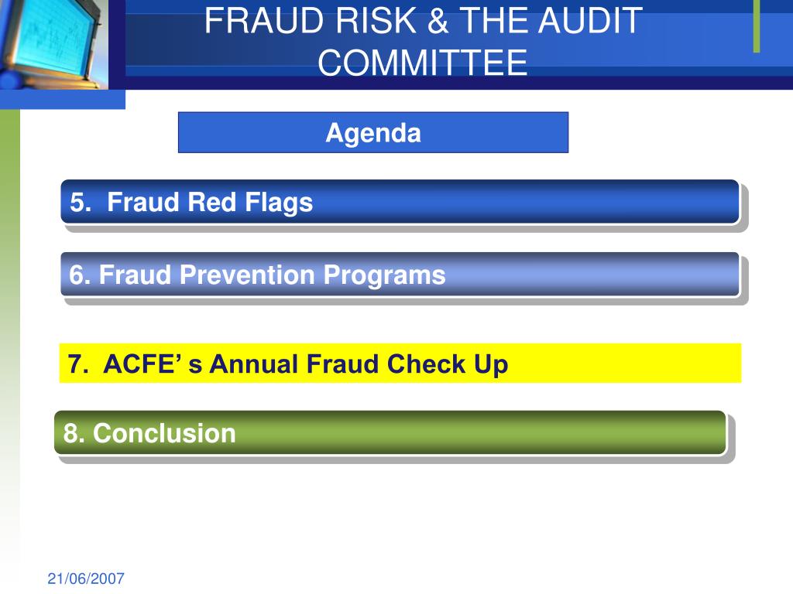Click the word Programs in item six
Screen dimensions: 793x594
coord(384,275)
